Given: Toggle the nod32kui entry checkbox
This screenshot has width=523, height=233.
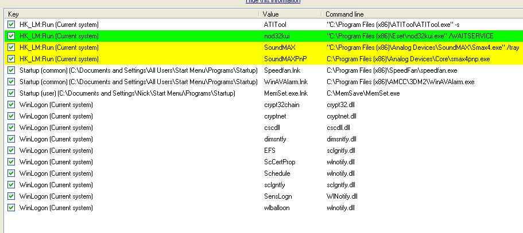Looking at the screenshot, I should [x=11, y=36].
